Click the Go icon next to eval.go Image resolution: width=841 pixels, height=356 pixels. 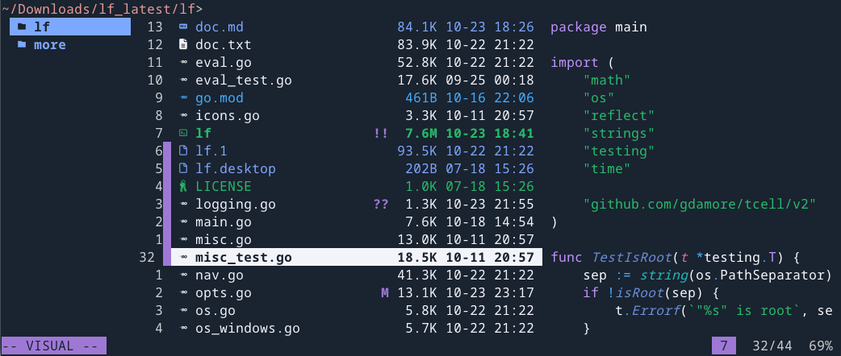pos(183,63)
